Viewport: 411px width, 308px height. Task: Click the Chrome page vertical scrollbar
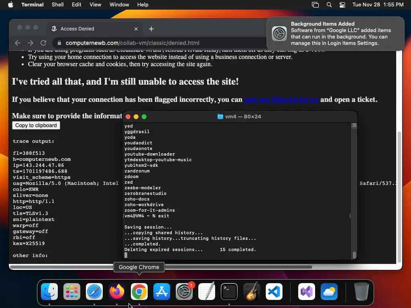(399, 197)
